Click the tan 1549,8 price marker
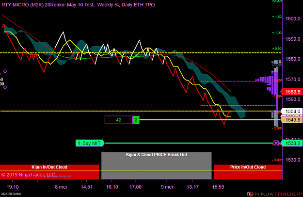Screen dimensions: 303x197 (x=291, y=120)
